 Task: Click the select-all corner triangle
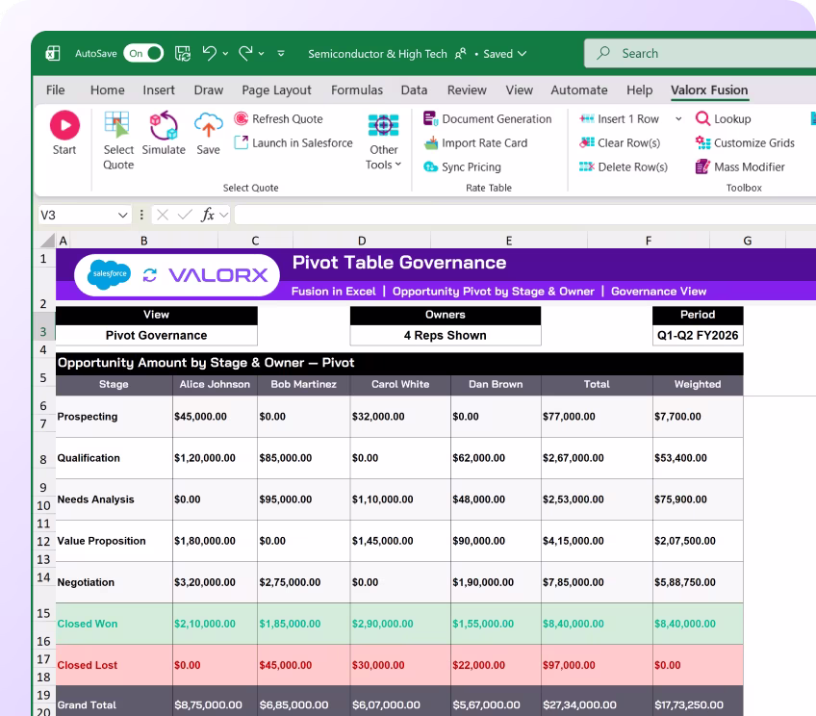pos(48,241)
